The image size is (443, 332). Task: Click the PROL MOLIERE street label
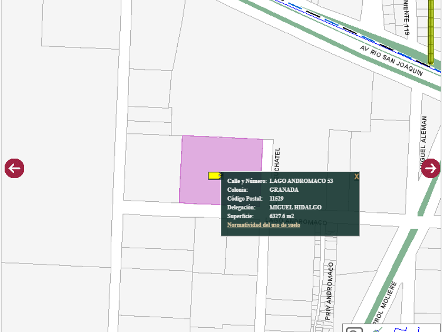(383, 303)
